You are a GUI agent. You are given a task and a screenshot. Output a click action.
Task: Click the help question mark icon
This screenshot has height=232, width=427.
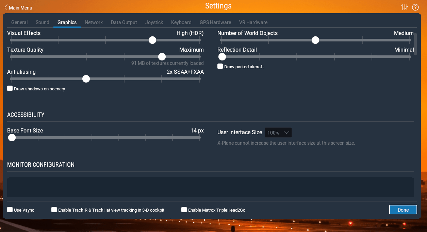click(415, 7)
